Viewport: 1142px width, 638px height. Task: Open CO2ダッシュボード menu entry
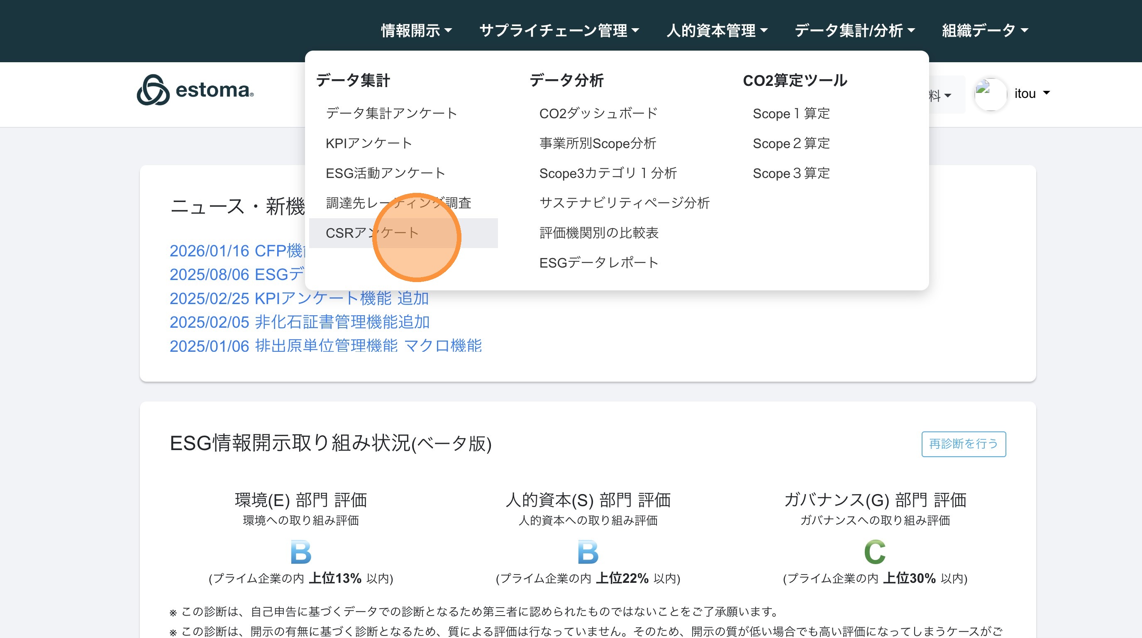(598, 113)
